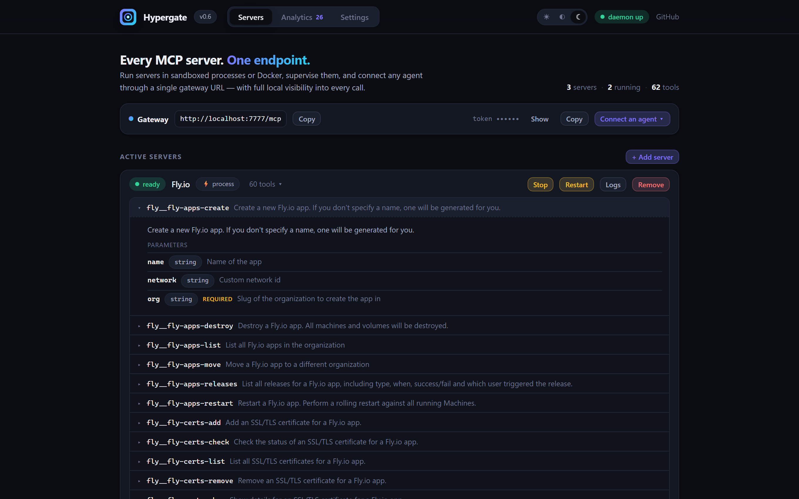This screenshot has width=799, height=499.
Task: Stop the Fly.io server
Action: pyautogui.click(x=540, y=185)
